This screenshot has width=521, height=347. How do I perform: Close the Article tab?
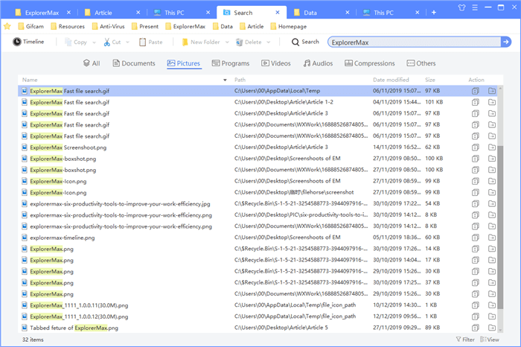coord(138,13)
